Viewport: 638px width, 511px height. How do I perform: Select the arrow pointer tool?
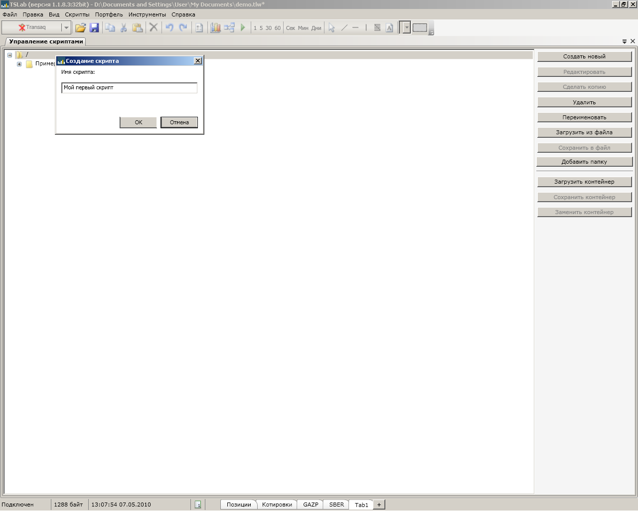tap(331, 27)
